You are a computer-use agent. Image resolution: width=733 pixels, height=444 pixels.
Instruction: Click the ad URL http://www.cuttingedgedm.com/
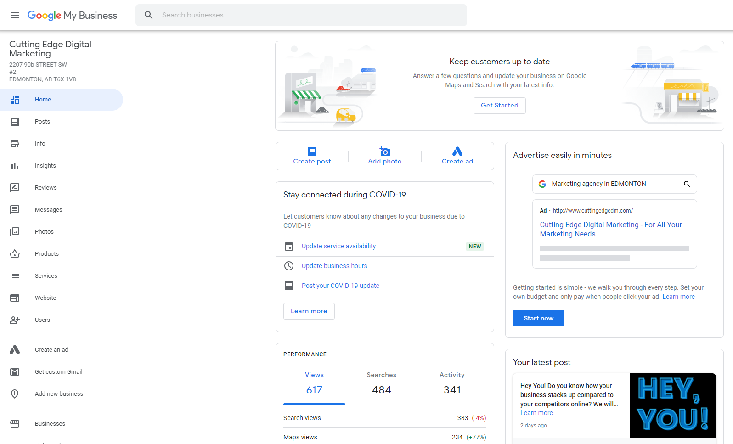593,211
